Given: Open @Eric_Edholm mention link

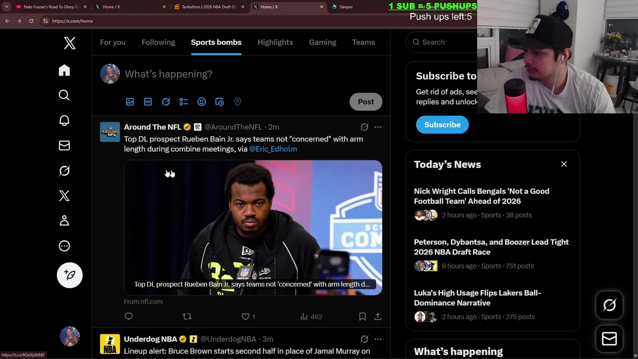Looking at the screenshot, I should click(273, 149).
